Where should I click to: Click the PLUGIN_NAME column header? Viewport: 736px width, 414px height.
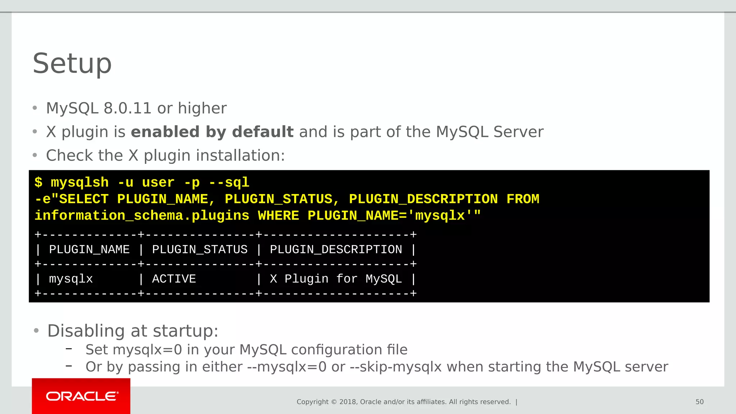tap(89, 249)
